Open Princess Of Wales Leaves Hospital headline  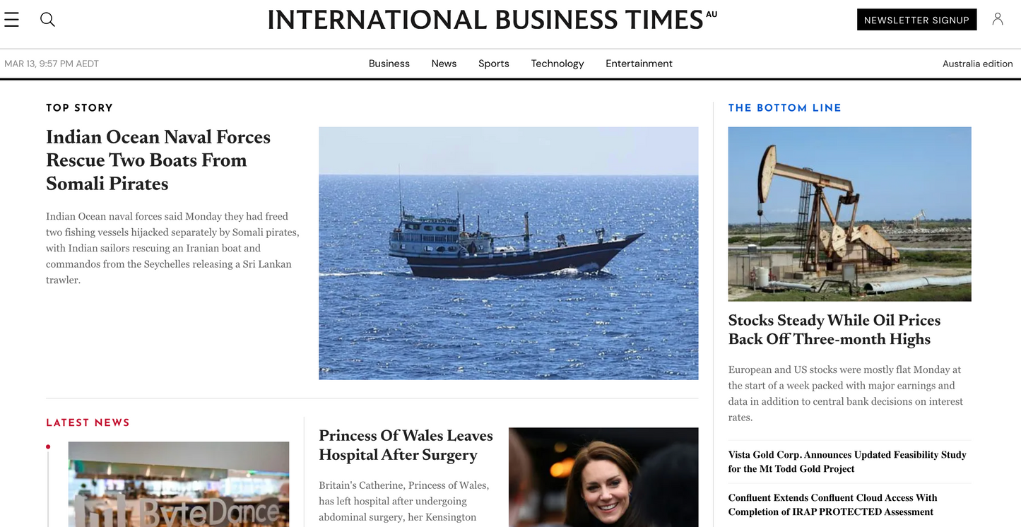(406, 445)
